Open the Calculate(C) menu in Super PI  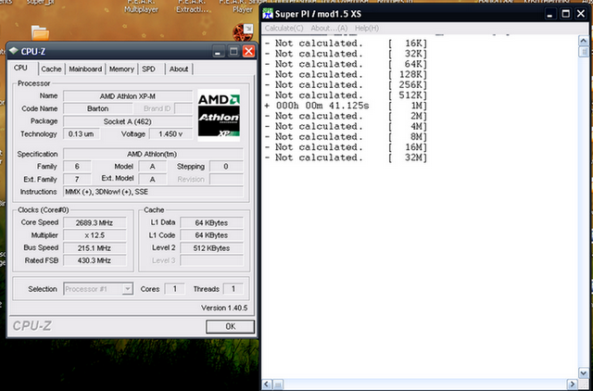point(284,28)
